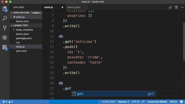
Task: Open yarn.lock in the file tree
Action: 26,51
